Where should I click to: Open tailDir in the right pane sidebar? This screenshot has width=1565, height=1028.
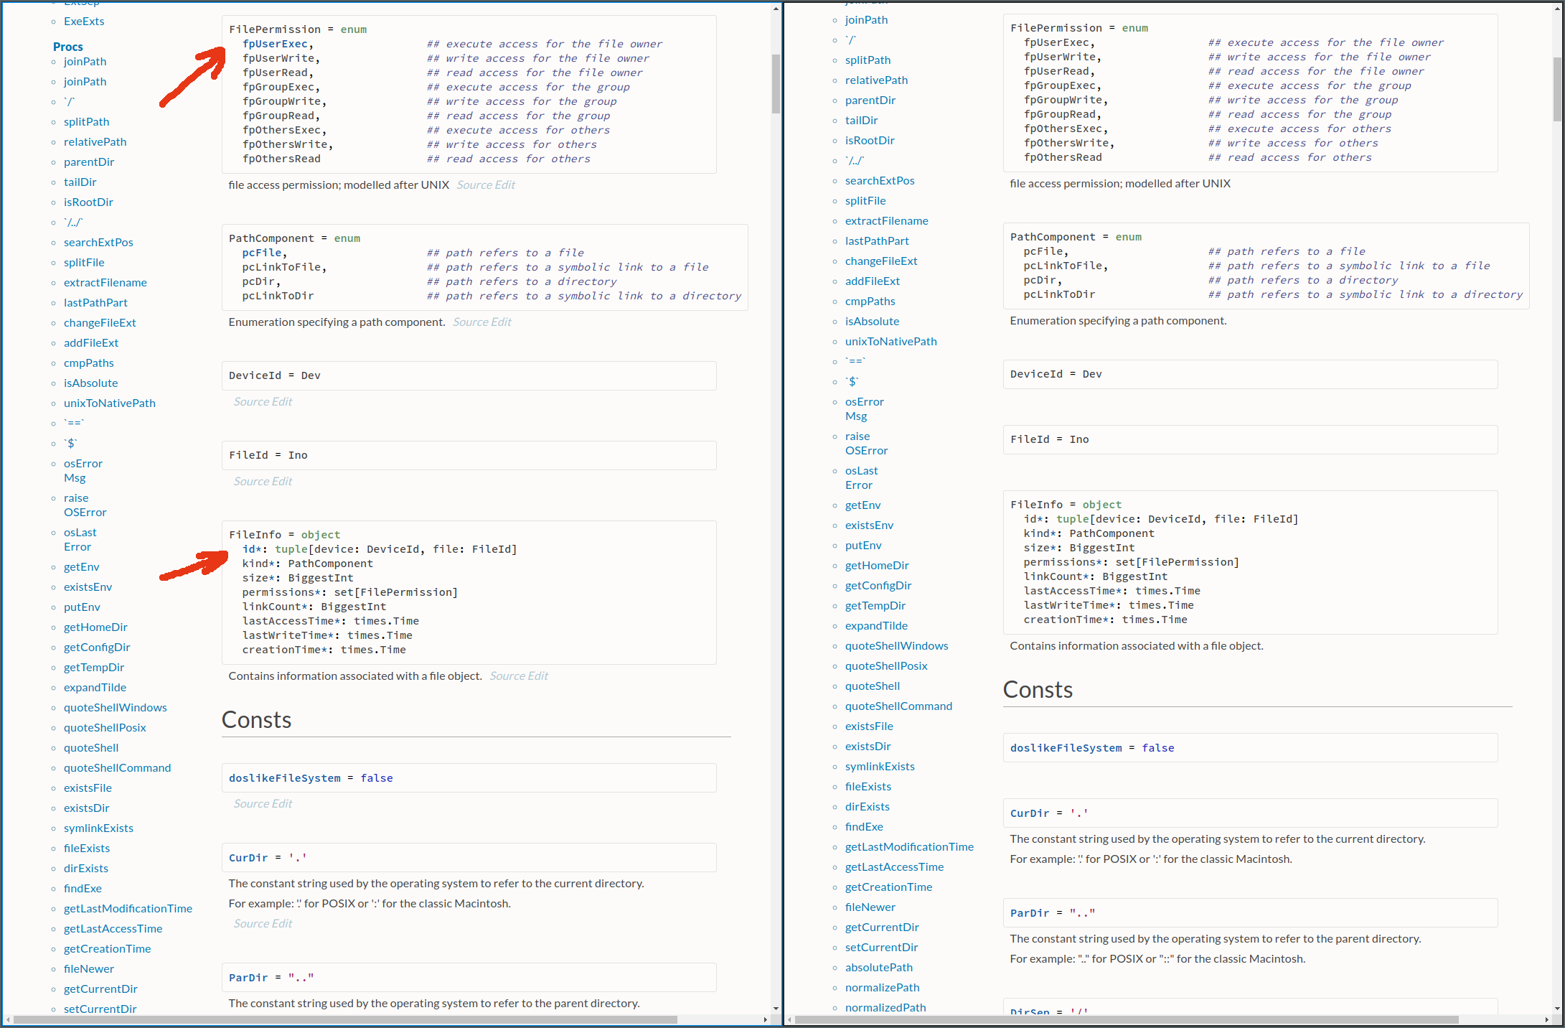pyautogui.click(x=861, y=121)
